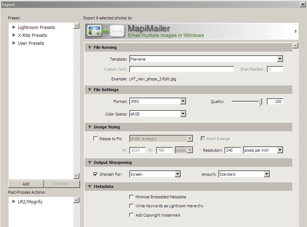Open the Sharpen For Screen dropdown
307x227 pixels.
point(155,174)
